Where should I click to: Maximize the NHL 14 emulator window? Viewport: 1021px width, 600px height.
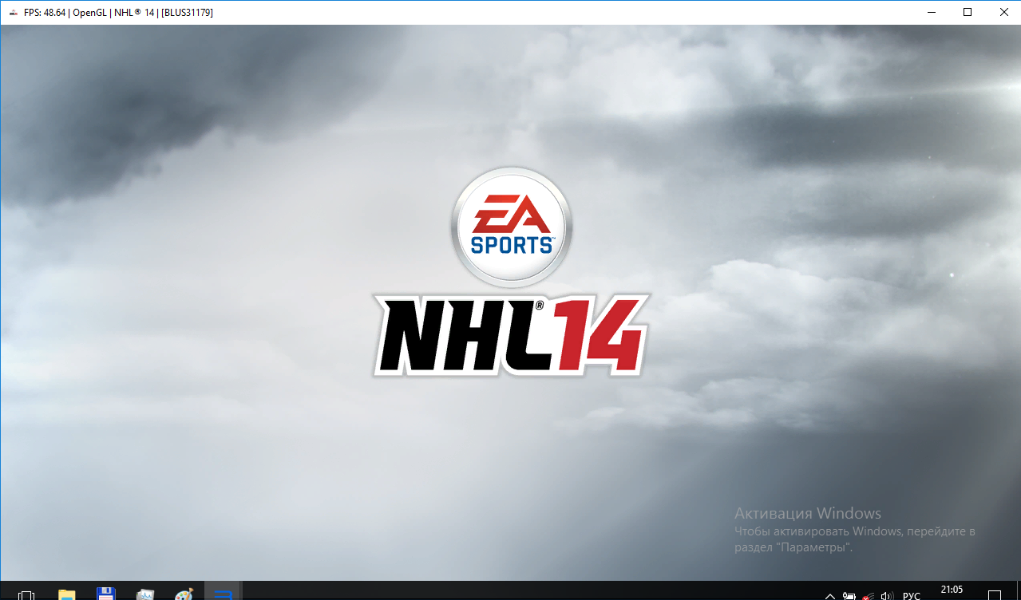click(968, 12)
